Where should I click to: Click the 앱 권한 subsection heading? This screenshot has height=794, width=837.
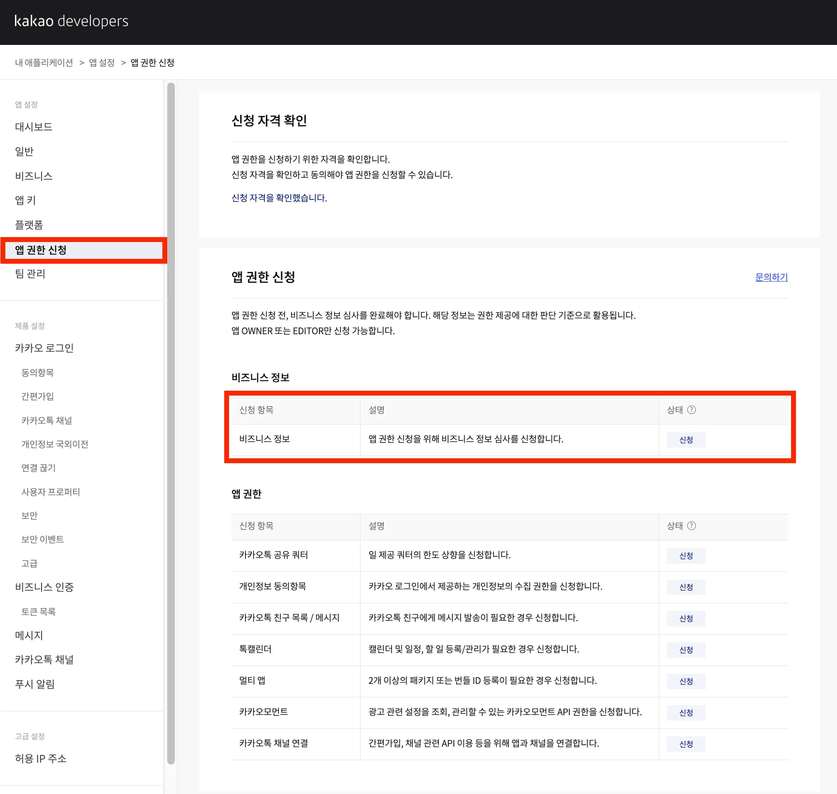[246, 494]
